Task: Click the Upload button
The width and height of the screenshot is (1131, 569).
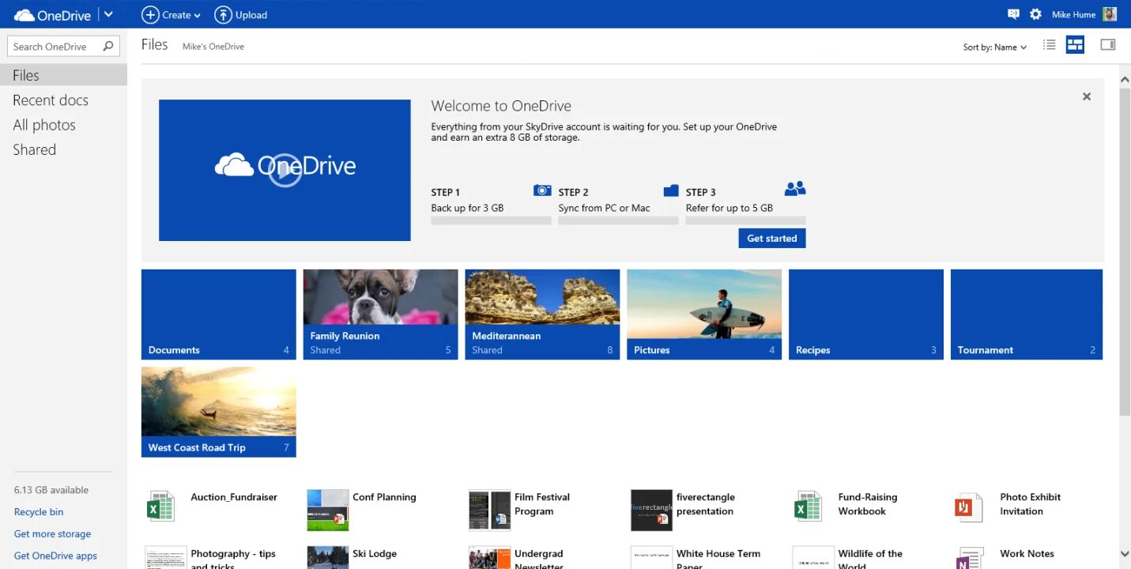Action: point(241,15)
